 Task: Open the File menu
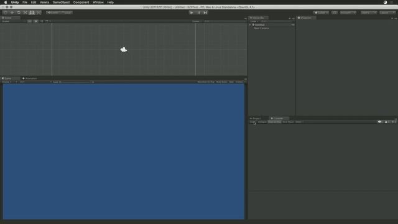click(x=25, y=2)
